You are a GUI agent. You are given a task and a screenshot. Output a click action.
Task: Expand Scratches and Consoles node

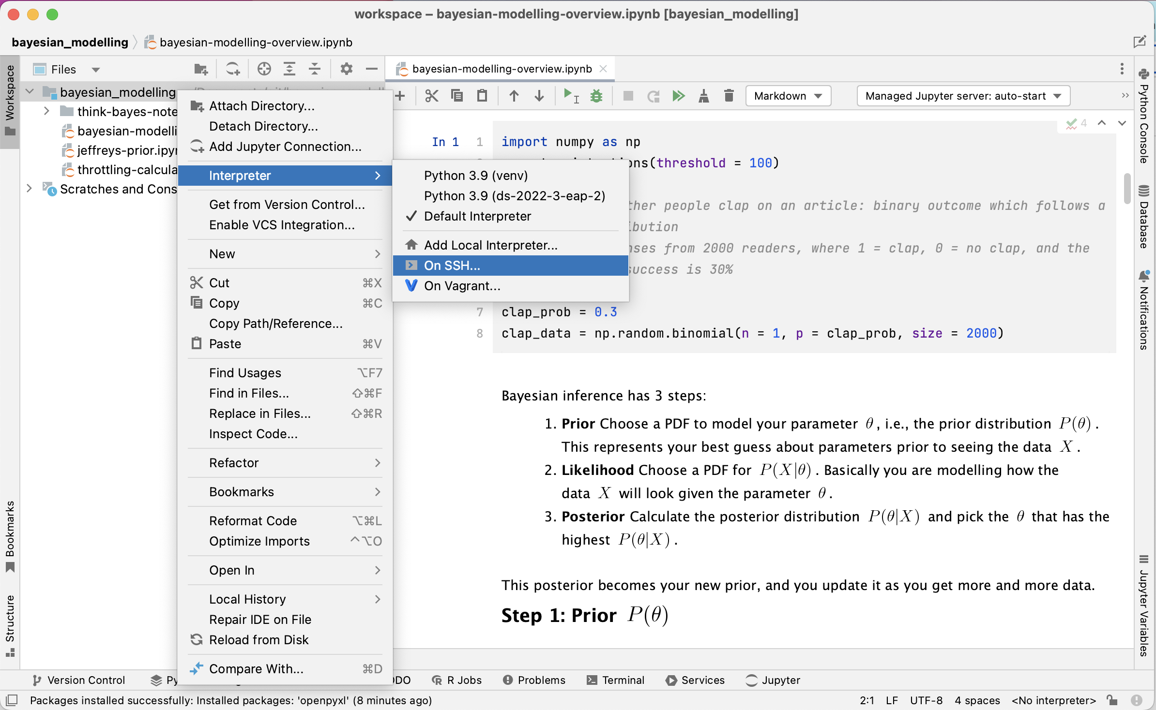click(x=30, y=189)
